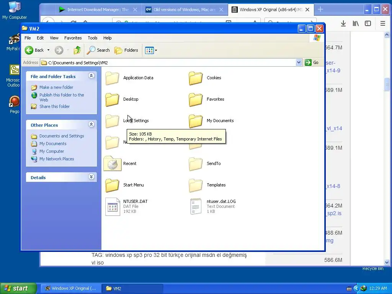Toggle the browser sidebar icon
The height and width of the screenshot is (294, 392).
[368, 23]
